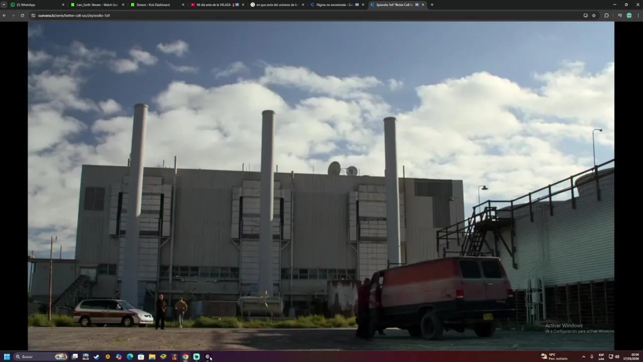Image resolution: width=643 pixels, height=362 pixels.
Task: Open Microsoft Edge from the taskbar
Action: tap(130, 356)
